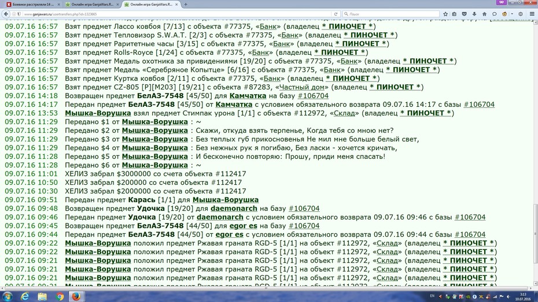Open Google Chrome from taskbar
The height and width of the screenshot is (302, 538).
(x=60, y=296)
